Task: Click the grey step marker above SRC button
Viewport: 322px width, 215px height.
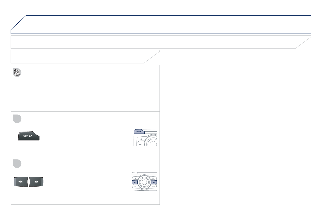Action: [x=17, y=119]
